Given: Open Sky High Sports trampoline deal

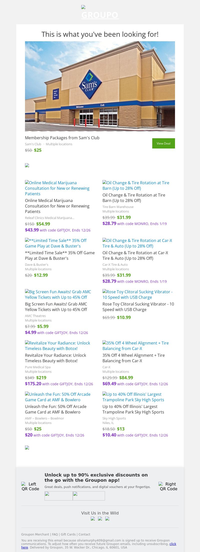Looking at the screenshot, I should pyautogui.click(x=133, y=409).
